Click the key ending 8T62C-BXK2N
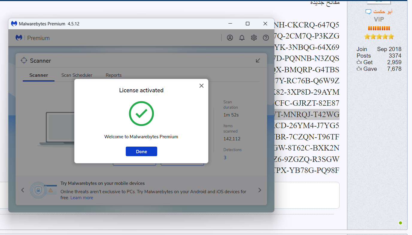Image resolution: width=412 pixels, height=235 pixels. point(307,148)
